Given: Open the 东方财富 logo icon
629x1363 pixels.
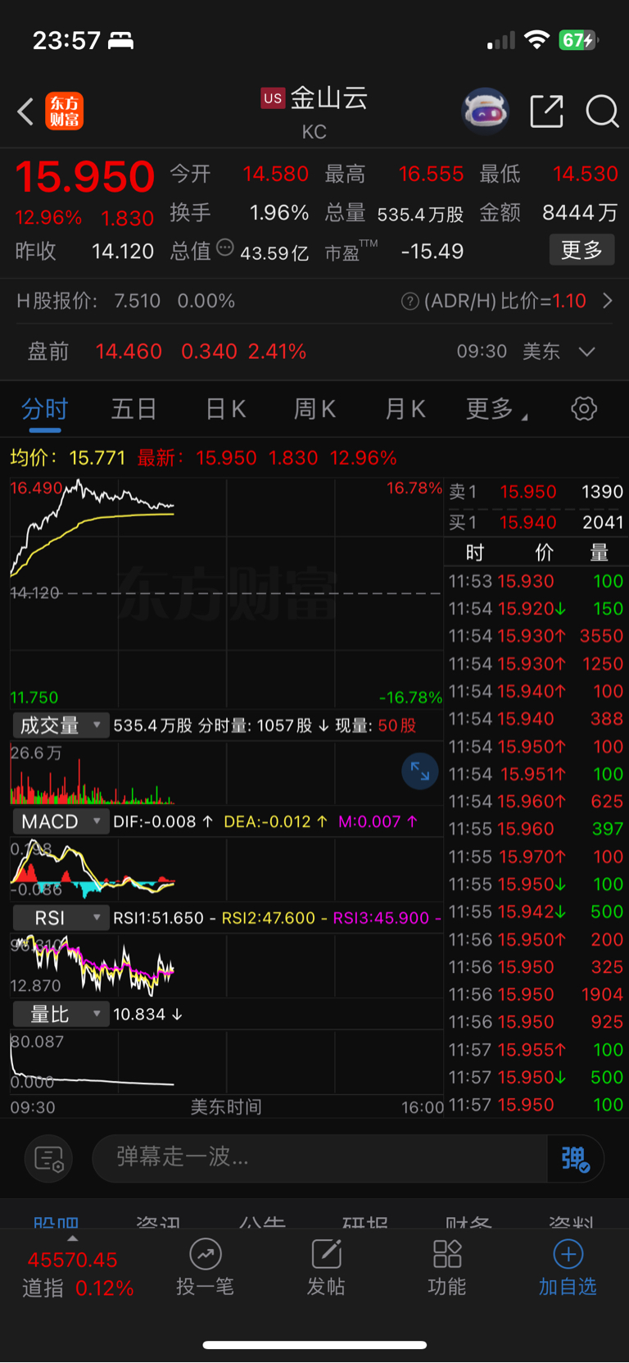Looking at the screenshot, I should coord(65,111).
